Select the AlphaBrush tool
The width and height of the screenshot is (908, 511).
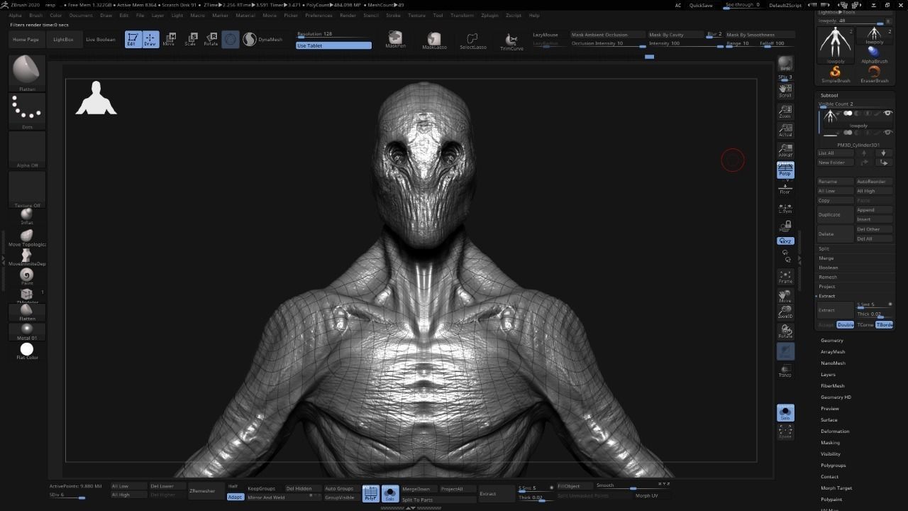coord(874,55)
